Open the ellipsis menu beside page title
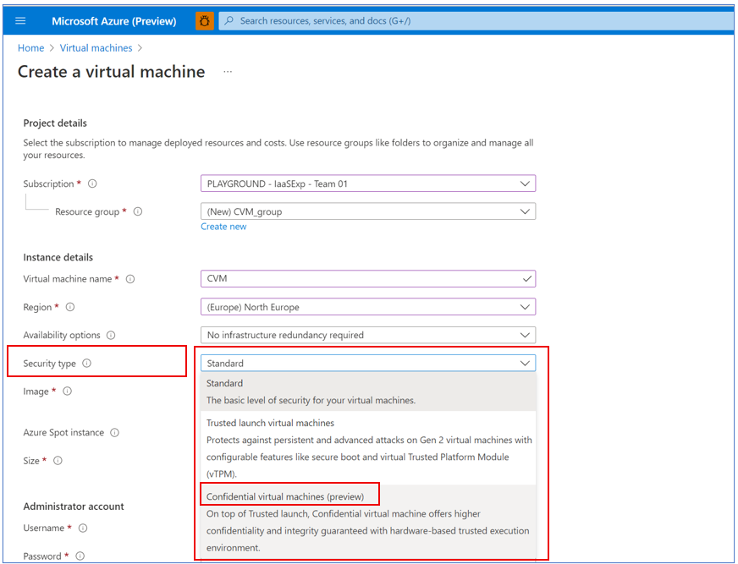This screenshot has height=564, width=738. (228, 72)
